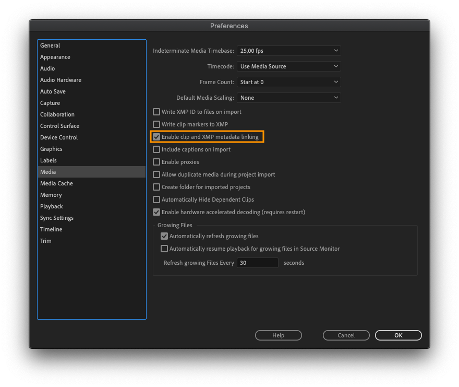This screenshot has width=459, height=387.
Task: Enable Write XMP ID to files on import
Action: pyautogui.click(x=156, y=112)
